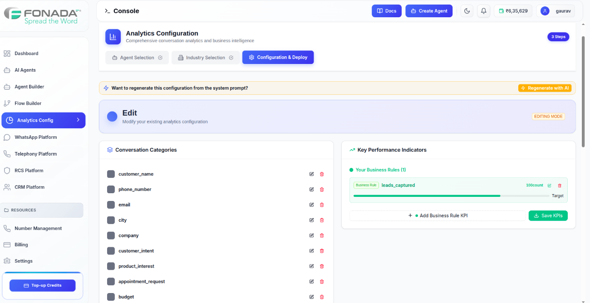The width and height of the screenshot is (590, 303).
Task: Delete the appointment_request category
Action: (x=322, y=282)
